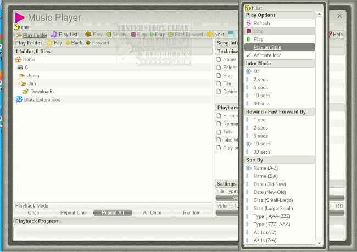Click the Home house icon

pos(19,59)
